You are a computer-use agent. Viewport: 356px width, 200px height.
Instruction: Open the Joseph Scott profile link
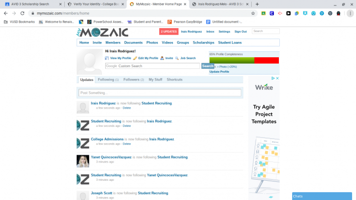point(101,193)
